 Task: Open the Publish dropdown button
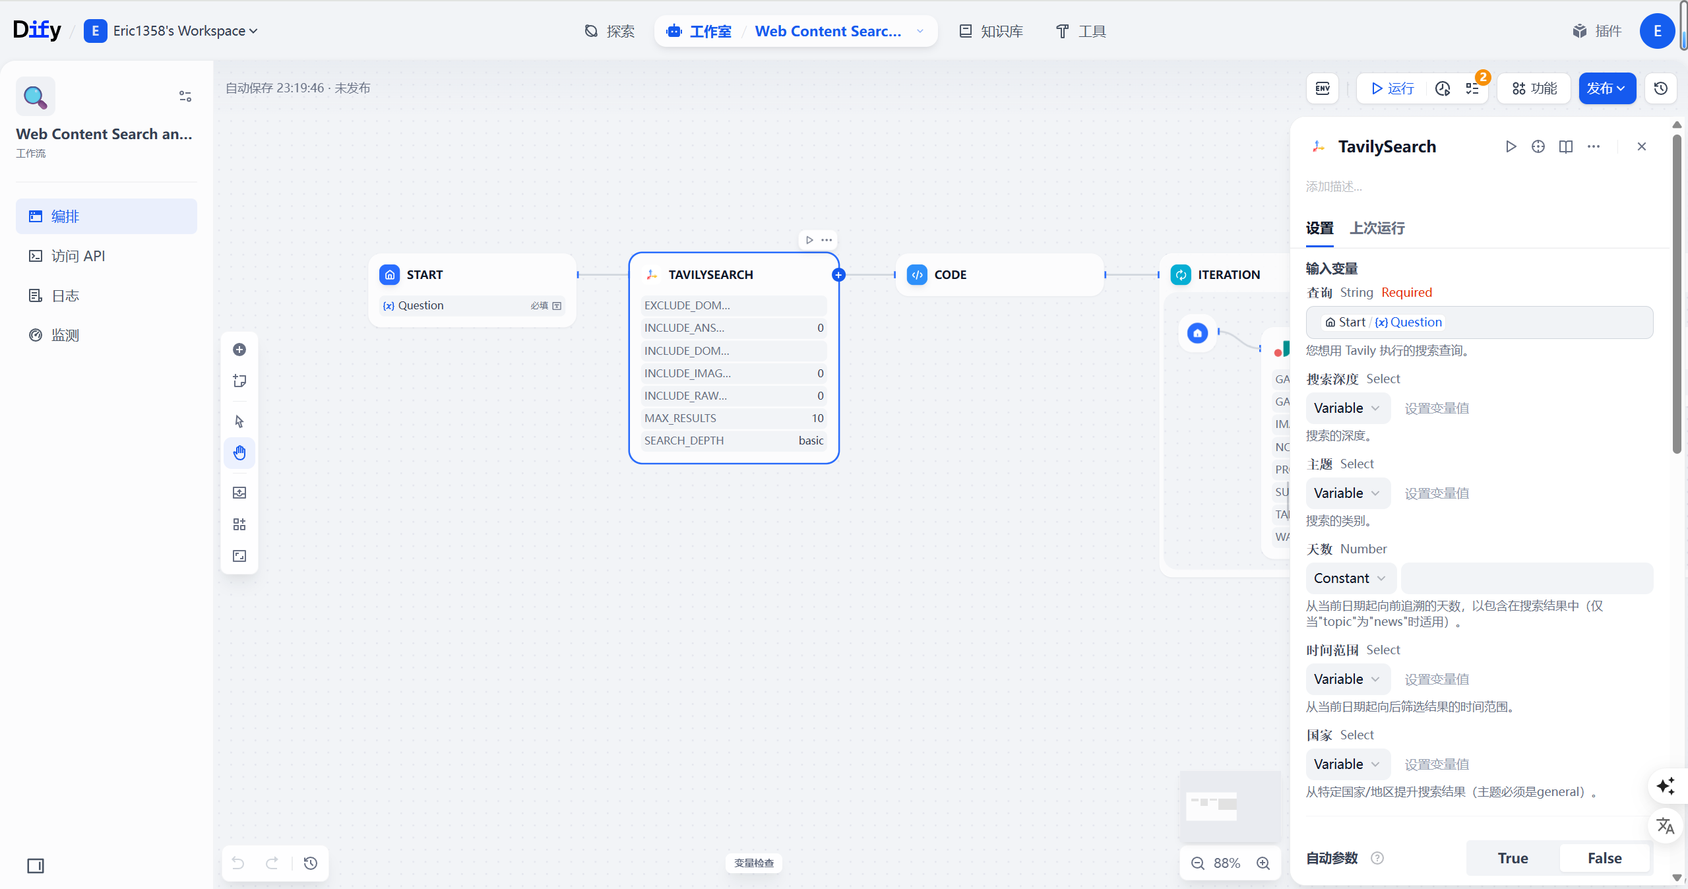point(1607,88)
